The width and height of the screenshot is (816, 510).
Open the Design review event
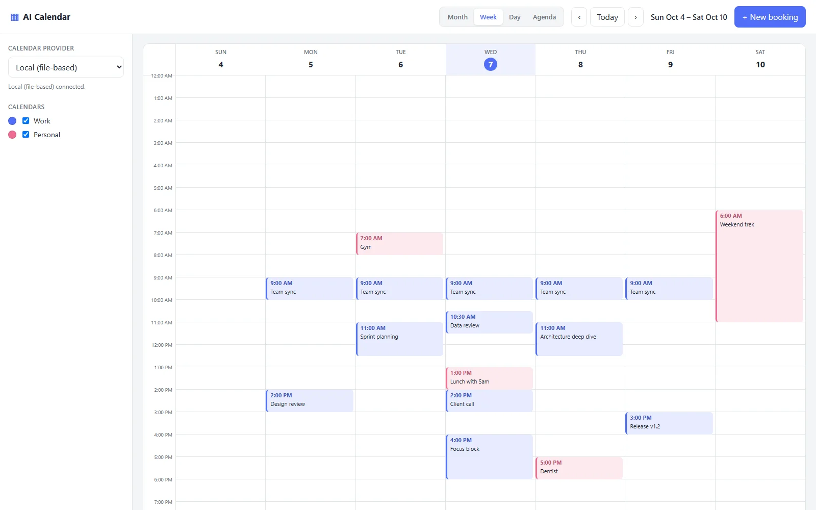(x=310, y=400)
